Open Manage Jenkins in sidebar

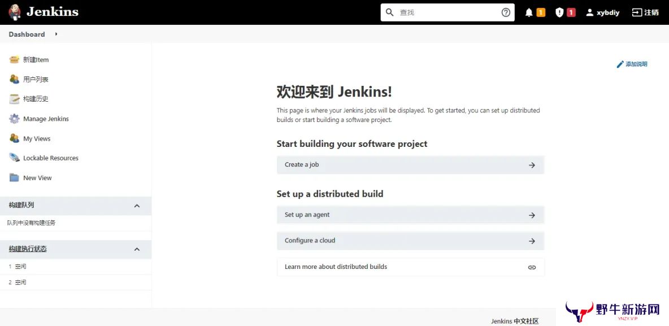pos(46,119)
